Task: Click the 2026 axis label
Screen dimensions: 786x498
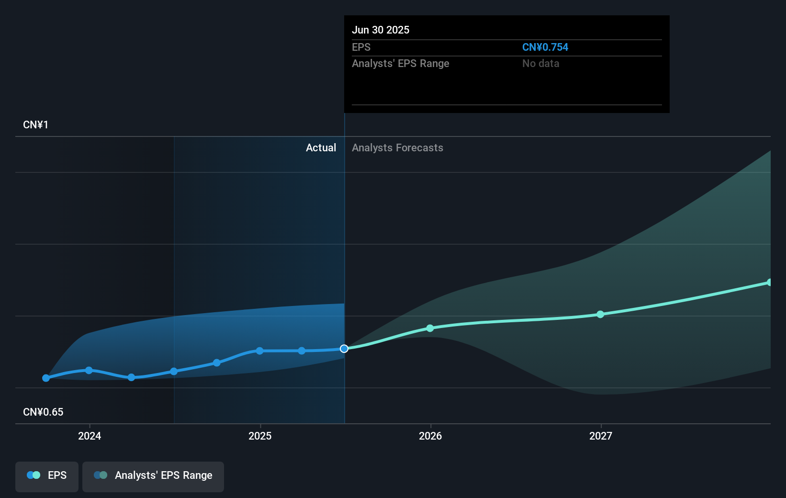Action: click(x=430, y=436)
